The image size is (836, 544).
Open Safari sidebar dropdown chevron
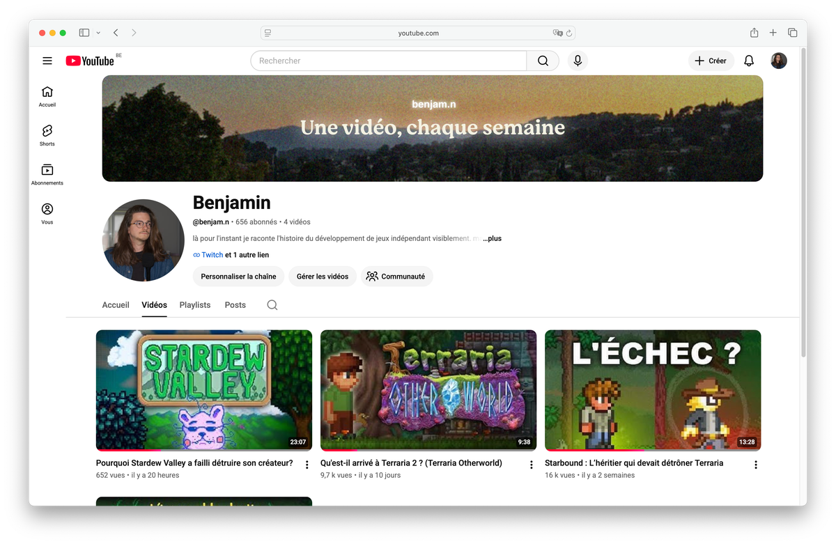click(x=98, y=33)
